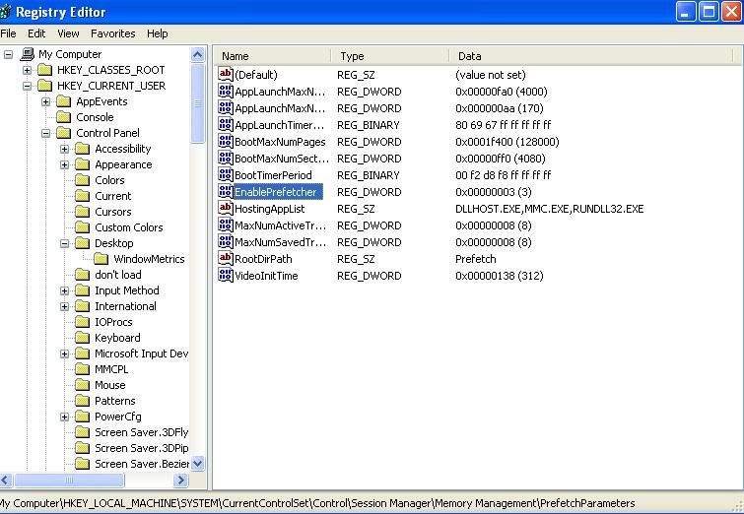Expand the AppEvents key

(x=45, y=101)
